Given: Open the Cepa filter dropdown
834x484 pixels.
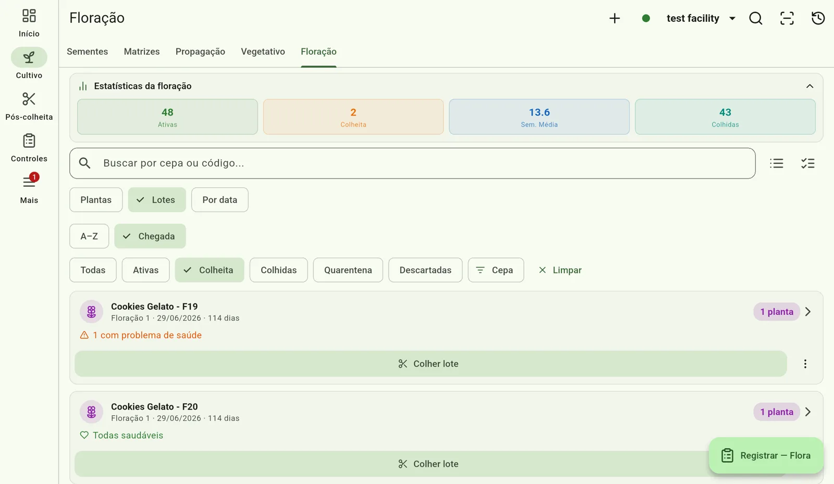Looking at the screenshot, I should (x=496, y=270).
